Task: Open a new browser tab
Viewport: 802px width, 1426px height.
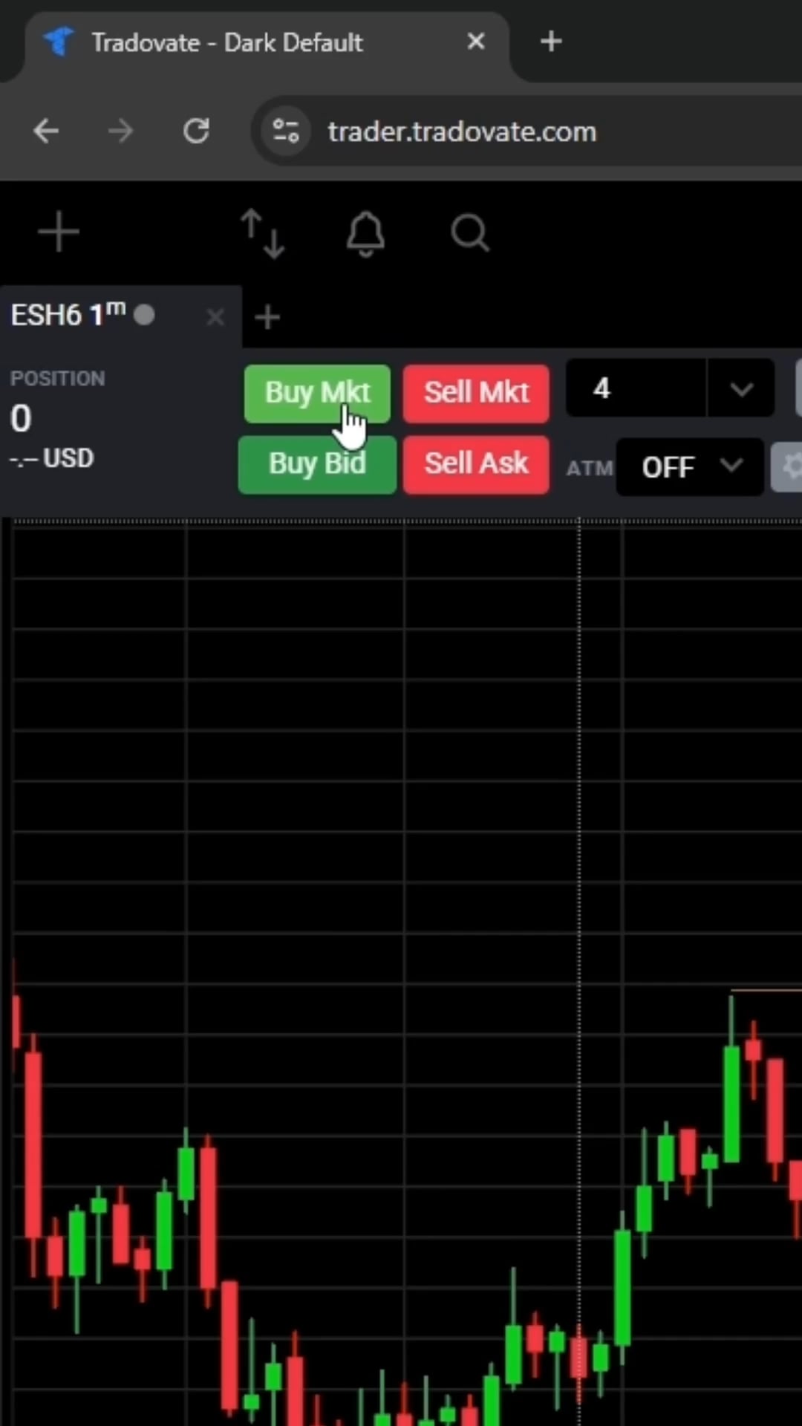Action: point(551,42)
